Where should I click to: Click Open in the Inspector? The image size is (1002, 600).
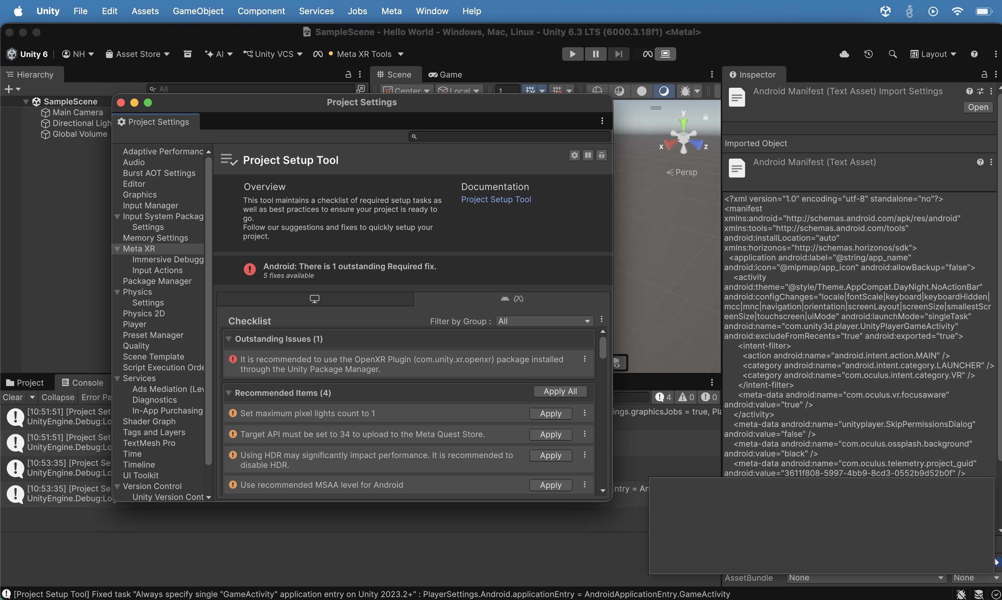pyautogui.click(x=978, y=107)
